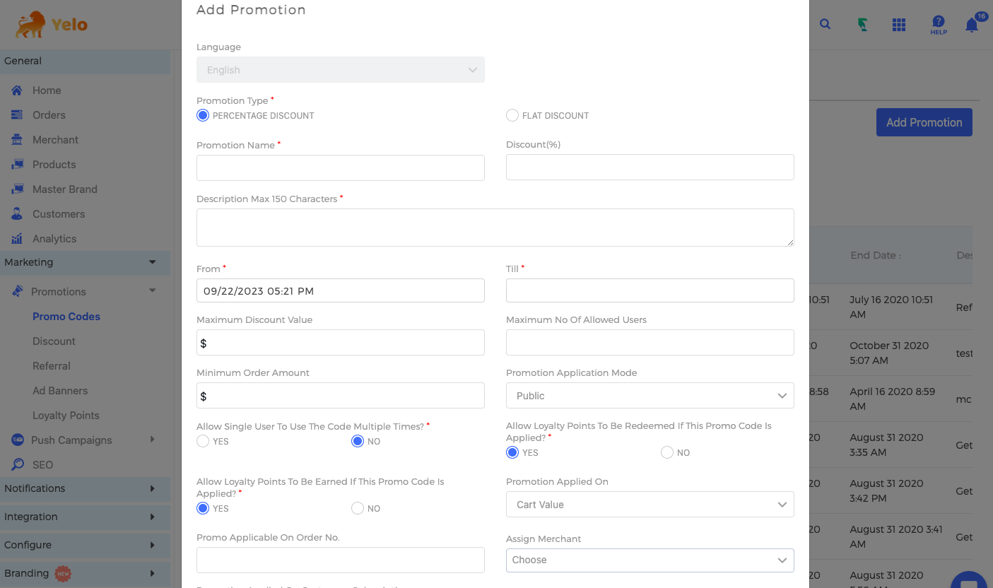993x588 pixels.
Task: Click the Home icon in sidebar
Action: click(x=17, y=90)
